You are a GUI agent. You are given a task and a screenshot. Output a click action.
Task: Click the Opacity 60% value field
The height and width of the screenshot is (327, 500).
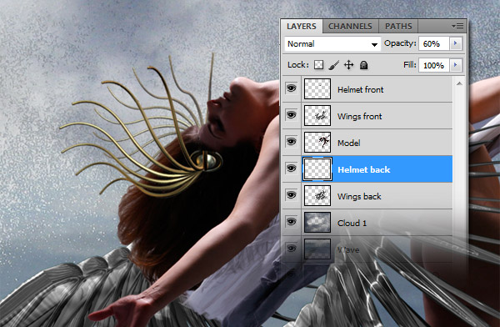coord(434,43)
